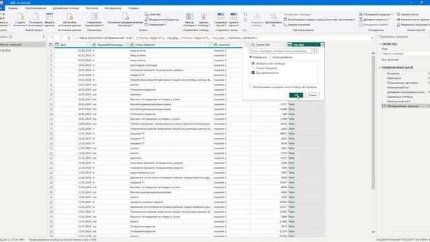Select the Агрегирование radio option
Screen dimensions: 430x242
[270, 57]
